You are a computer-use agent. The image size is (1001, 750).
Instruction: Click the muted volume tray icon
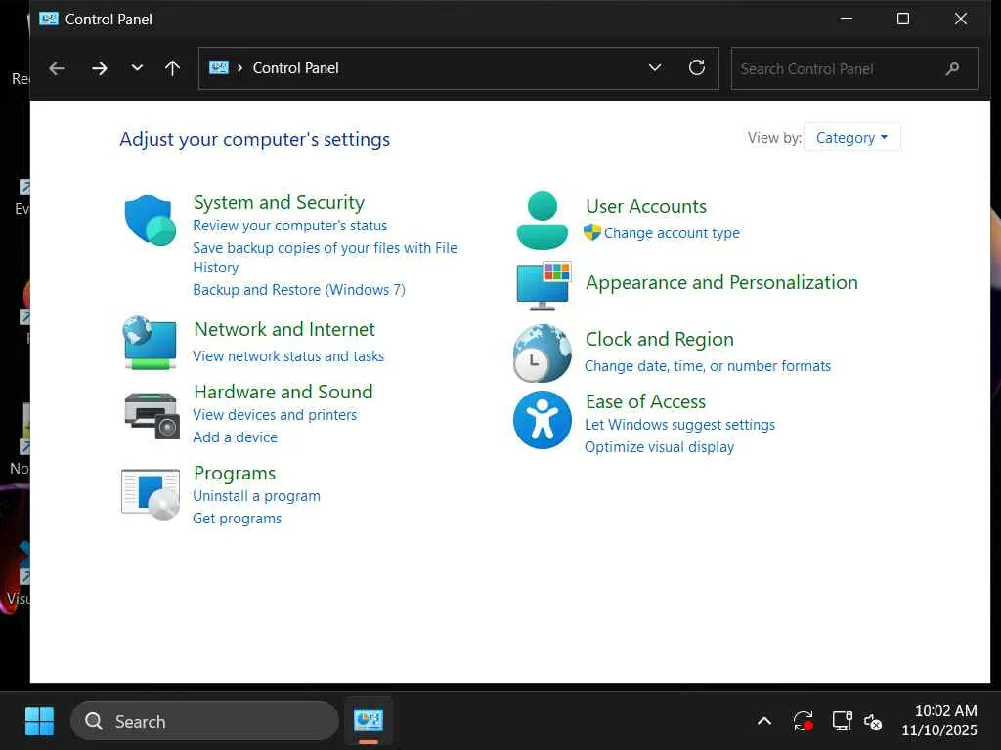(873, 722)
